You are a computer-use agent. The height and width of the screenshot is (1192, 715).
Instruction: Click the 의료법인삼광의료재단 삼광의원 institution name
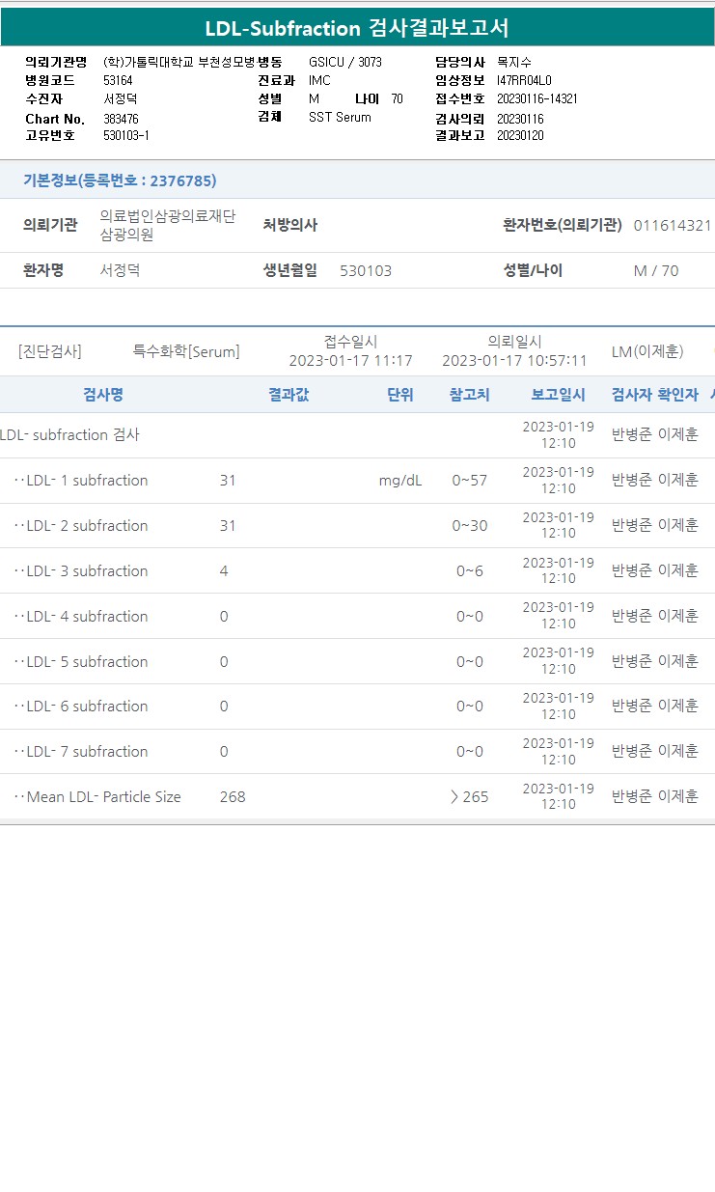pyautogui.click(x=168, y=226)
